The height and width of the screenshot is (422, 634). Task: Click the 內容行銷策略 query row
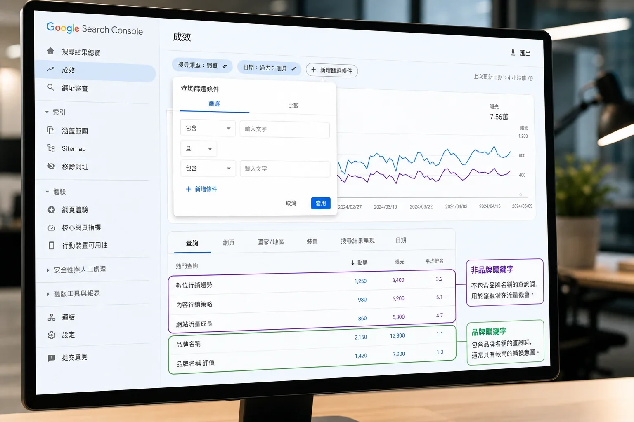pos(312,300)
